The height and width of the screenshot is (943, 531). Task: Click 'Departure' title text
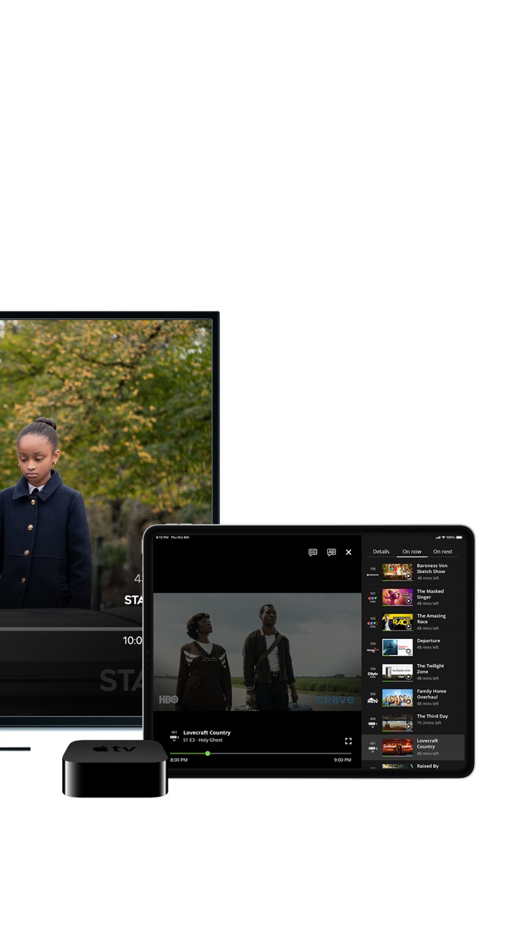click(428, 641)
